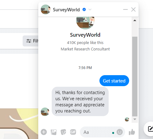This screenshot has height=139, width=153.
Task: Click the Get started message bubble
Action: [x=114, y=81]
